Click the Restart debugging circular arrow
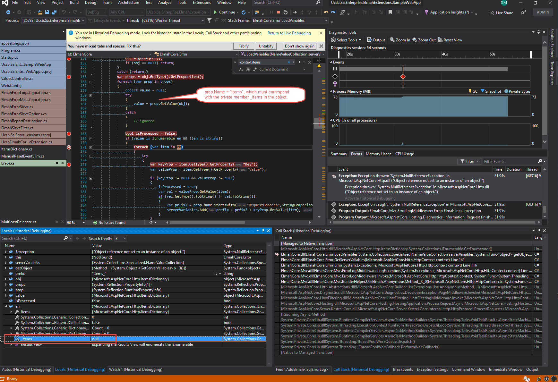This screenshot has height=382, width=558. (x=285, y=12)
